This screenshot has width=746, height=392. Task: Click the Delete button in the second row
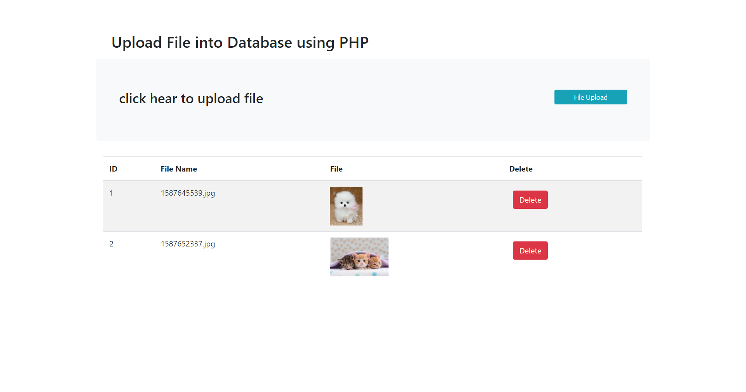(530, 250)
